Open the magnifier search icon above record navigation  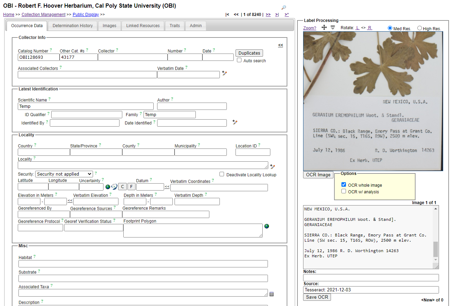(284, 8)
